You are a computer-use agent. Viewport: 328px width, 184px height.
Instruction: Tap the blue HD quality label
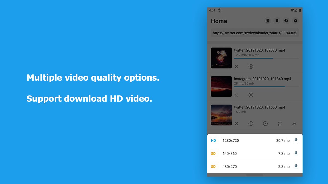[213, 141]
